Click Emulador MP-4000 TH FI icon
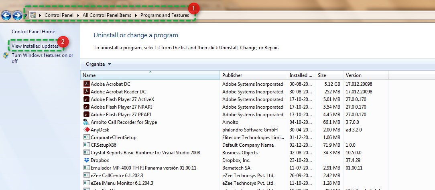This screenshot has height=190, width=435. [x=87, y=168]
